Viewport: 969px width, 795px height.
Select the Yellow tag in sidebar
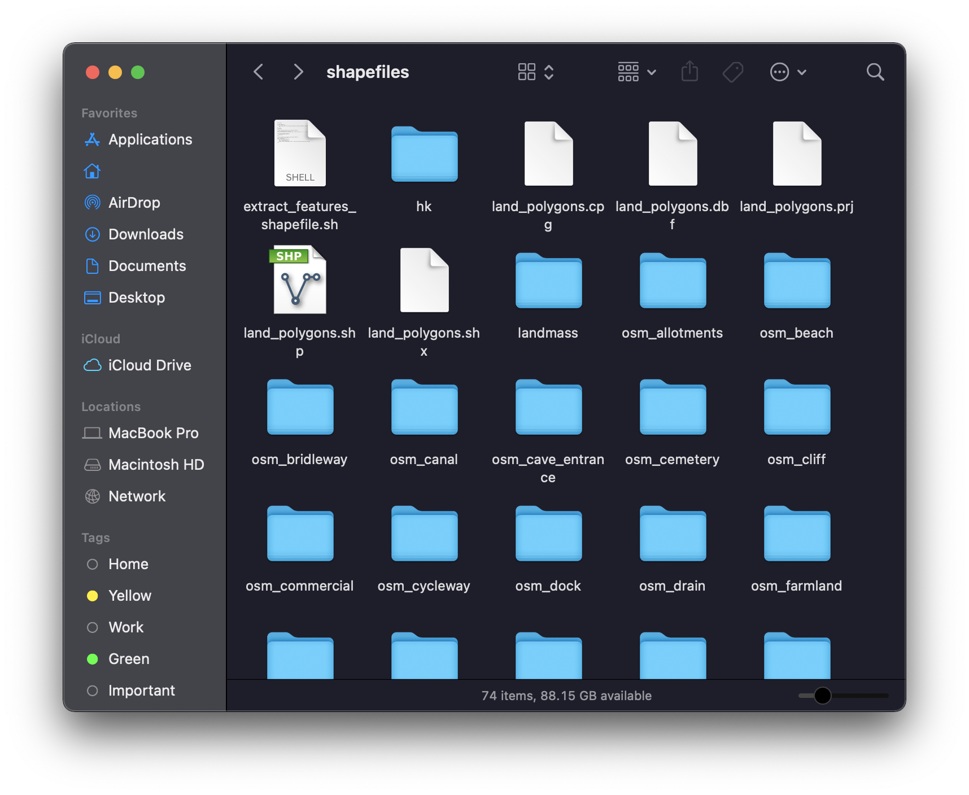(130, 596)
